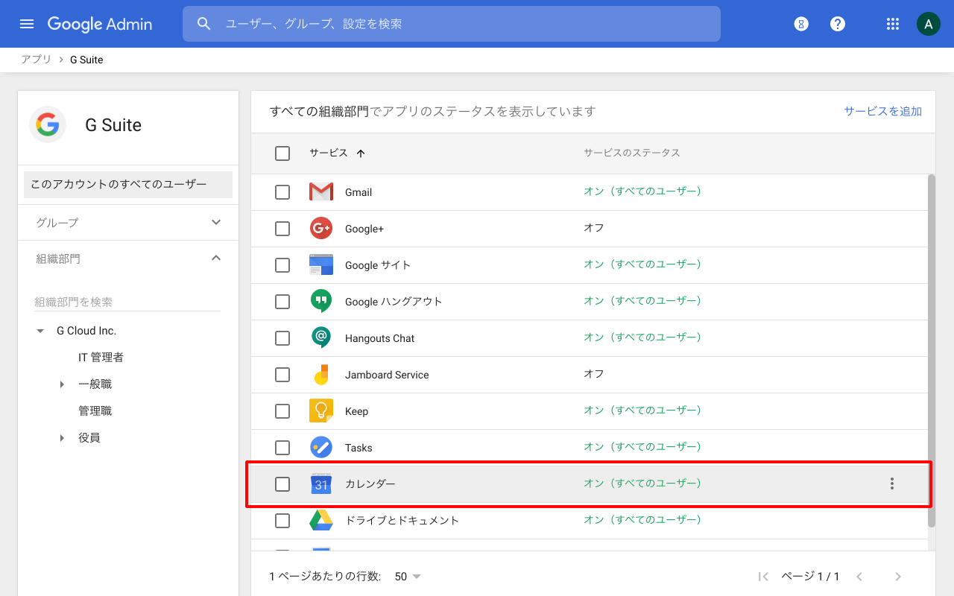Check the Google サイト row checkbox

282,265
